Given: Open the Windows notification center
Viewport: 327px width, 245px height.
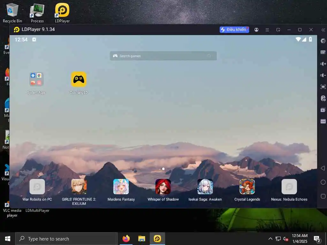Looking at the screenshot, I should click(317, 239).
